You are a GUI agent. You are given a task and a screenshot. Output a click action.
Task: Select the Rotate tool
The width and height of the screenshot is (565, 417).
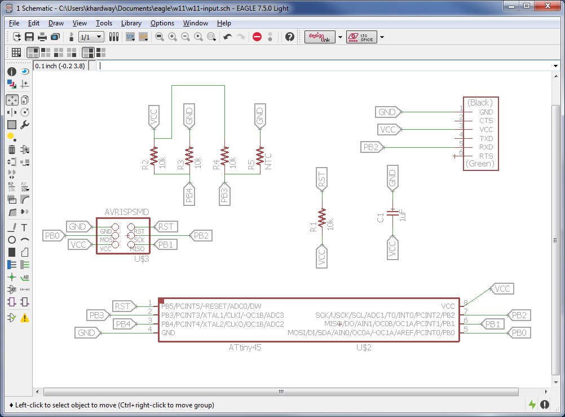24,112
